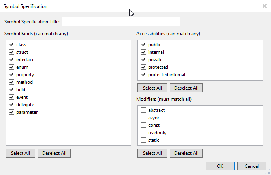
Task: Close the Symbol Specification dialog
Action: [x=264, y=6]
